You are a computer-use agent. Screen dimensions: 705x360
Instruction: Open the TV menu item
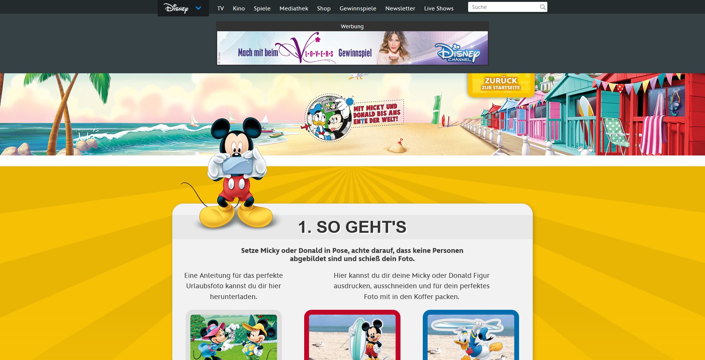(x=220, y=8)
